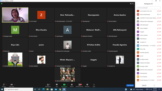162x91 pixels.
Task: Toggle mute for Nanny Nurahmawati in participant list
Action: (x=158, y=15)
